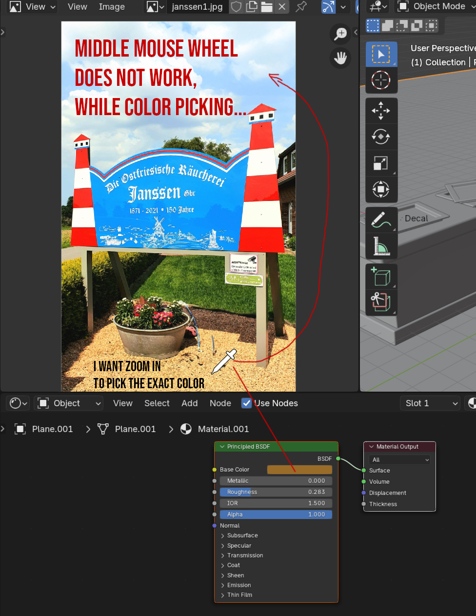Select the Rotate tool
The height and width of the screenshot is (616, 476).
381,137
